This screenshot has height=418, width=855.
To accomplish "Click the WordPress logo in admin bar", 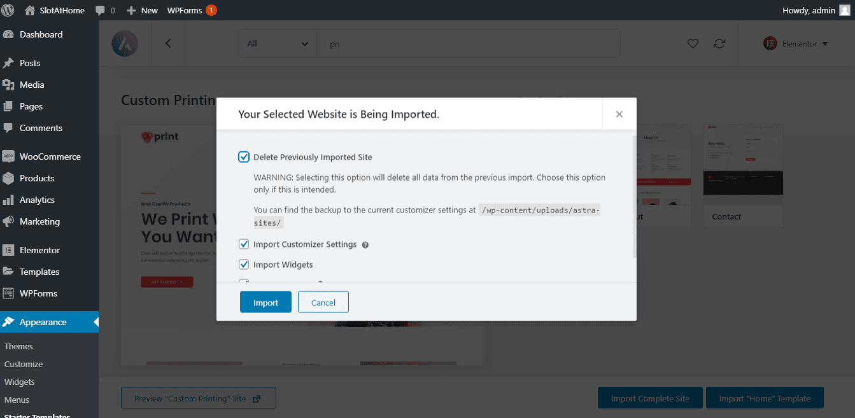I will tap(8, 10).
